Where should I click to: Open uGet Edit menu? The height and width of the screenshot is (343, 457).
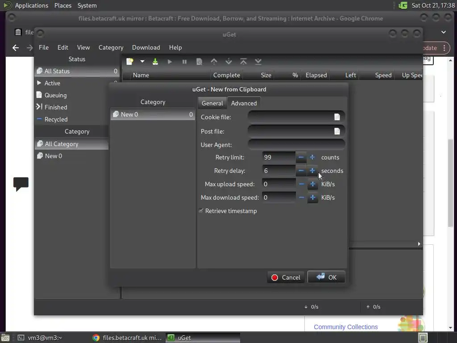[x=62, y=47]
